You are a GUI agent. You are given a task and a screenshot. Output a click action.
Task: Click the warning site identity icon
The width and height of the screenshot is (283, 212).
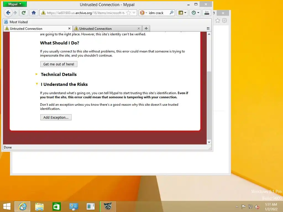(x=43, y=13)
